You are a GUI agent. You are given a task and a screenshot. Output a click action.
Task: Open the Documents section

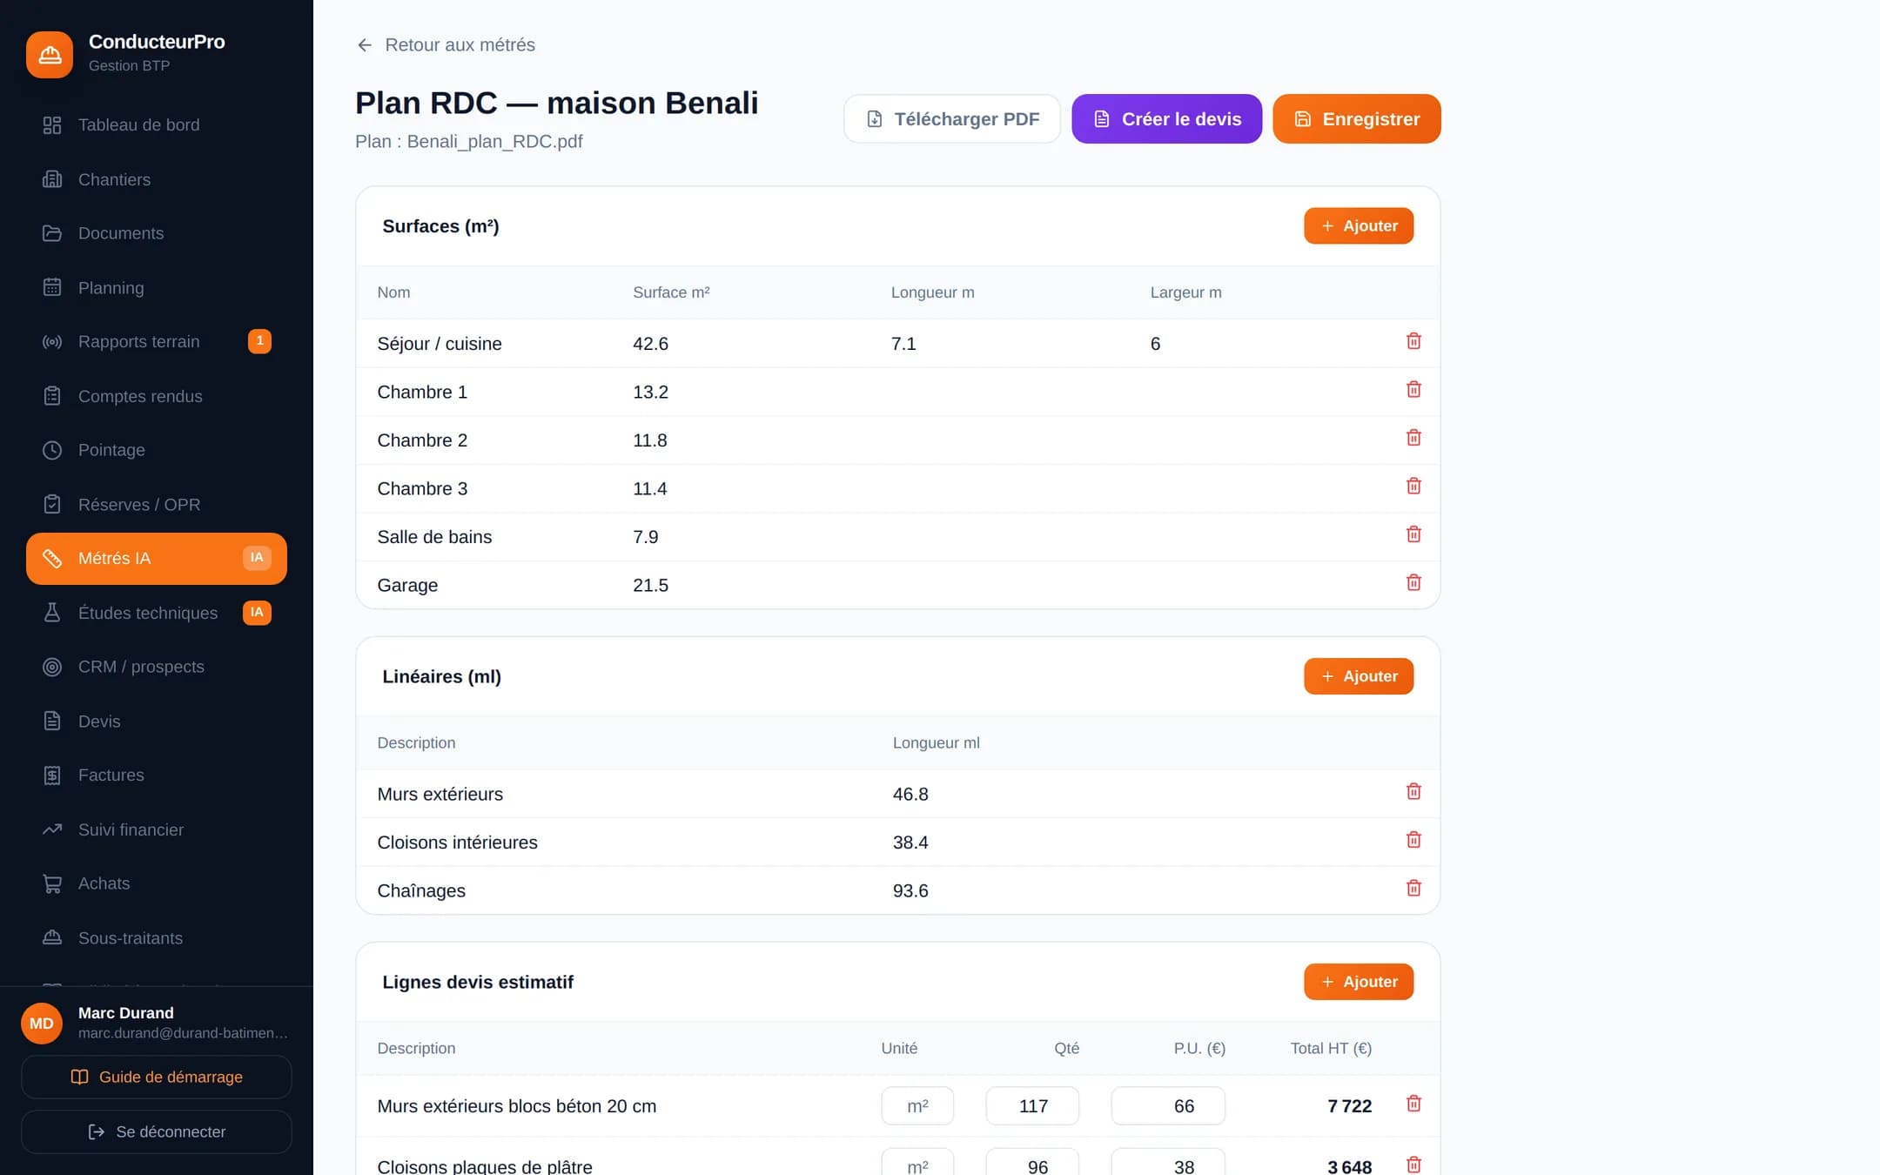click(157, 233)
